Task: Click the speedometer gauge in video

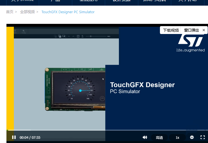Action: [x=80, y=88]
